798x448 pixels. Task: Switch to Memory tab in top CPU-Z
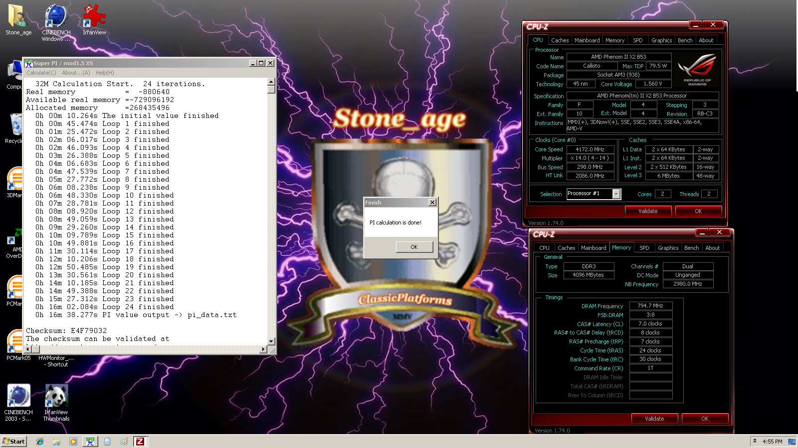click(x=614, y=40)
